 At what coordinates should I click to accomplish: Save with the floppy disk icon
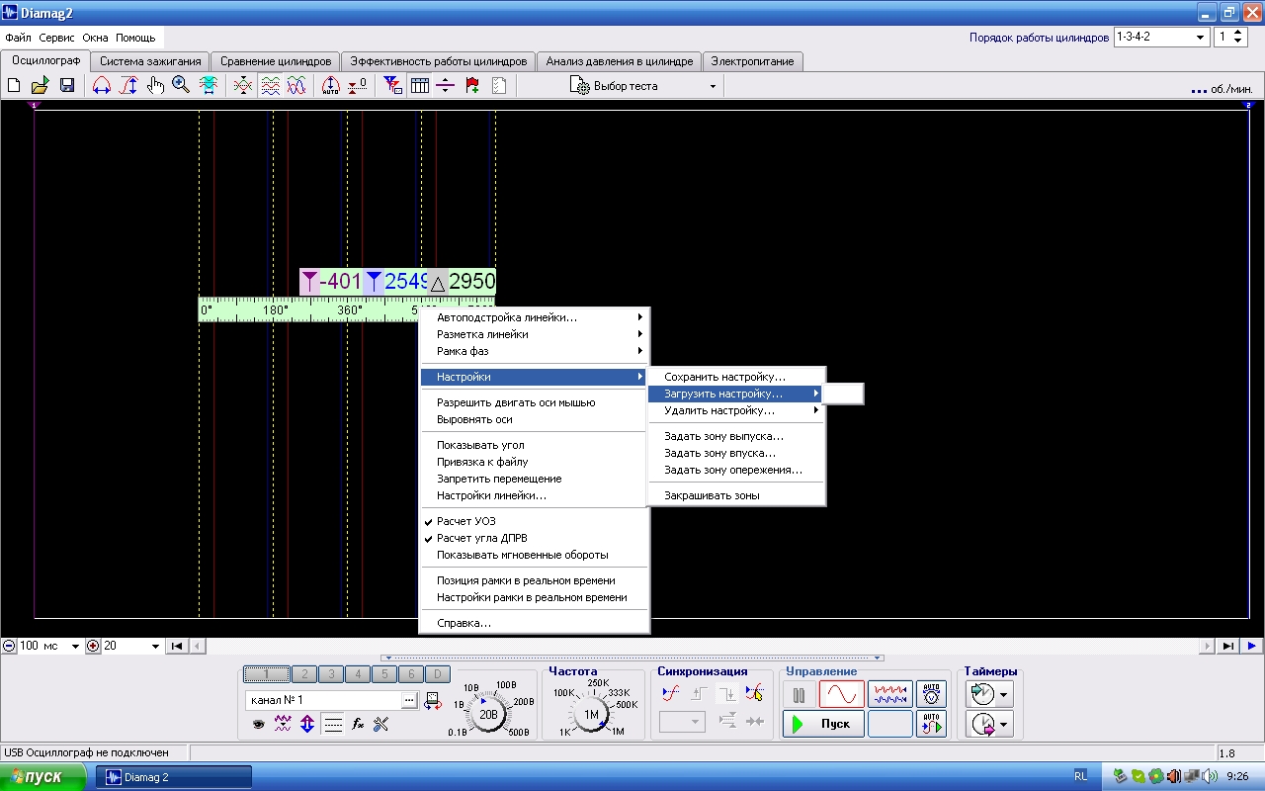(x=67, y=86)
